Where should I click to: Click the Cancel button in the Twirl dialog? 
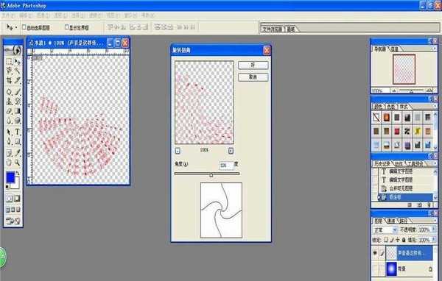(253, 77)
